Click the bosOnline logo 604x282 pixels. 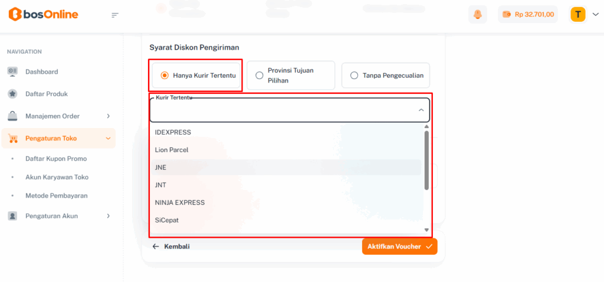tap(43, 15)
